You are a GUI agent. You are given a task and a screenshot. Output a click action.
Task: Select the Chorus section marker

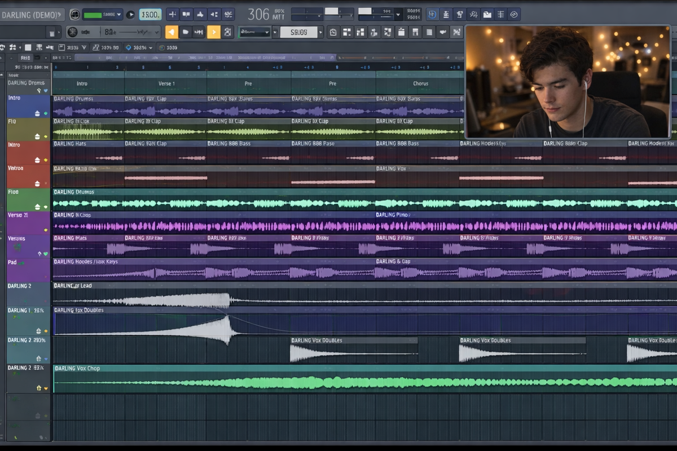[x=420, y=83]
